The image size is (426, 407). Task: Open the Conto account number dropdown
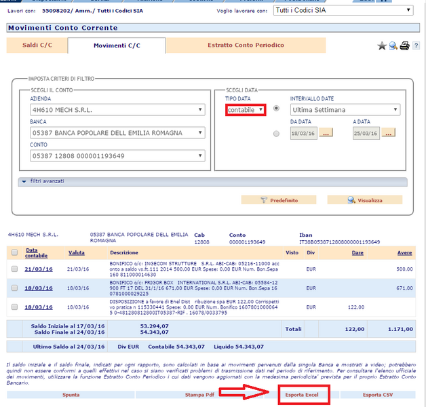118,156
